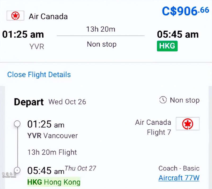
Task: Select the C$906.66 price
Action: [185, 11]
